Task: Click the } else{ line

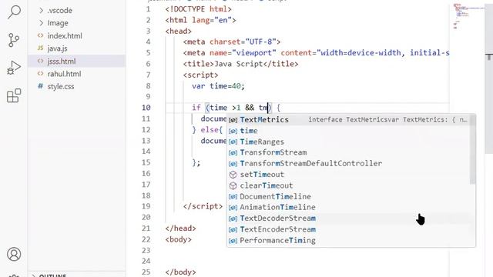Action: point(207,129)
